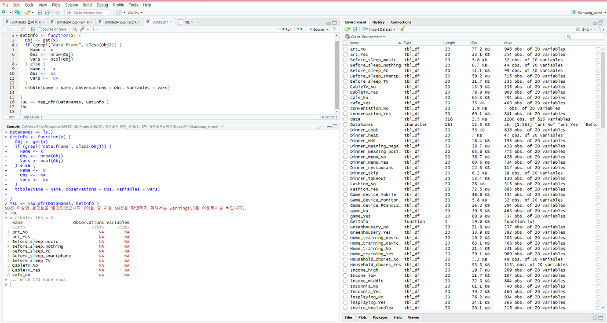Print the current file

pos(59,13)
